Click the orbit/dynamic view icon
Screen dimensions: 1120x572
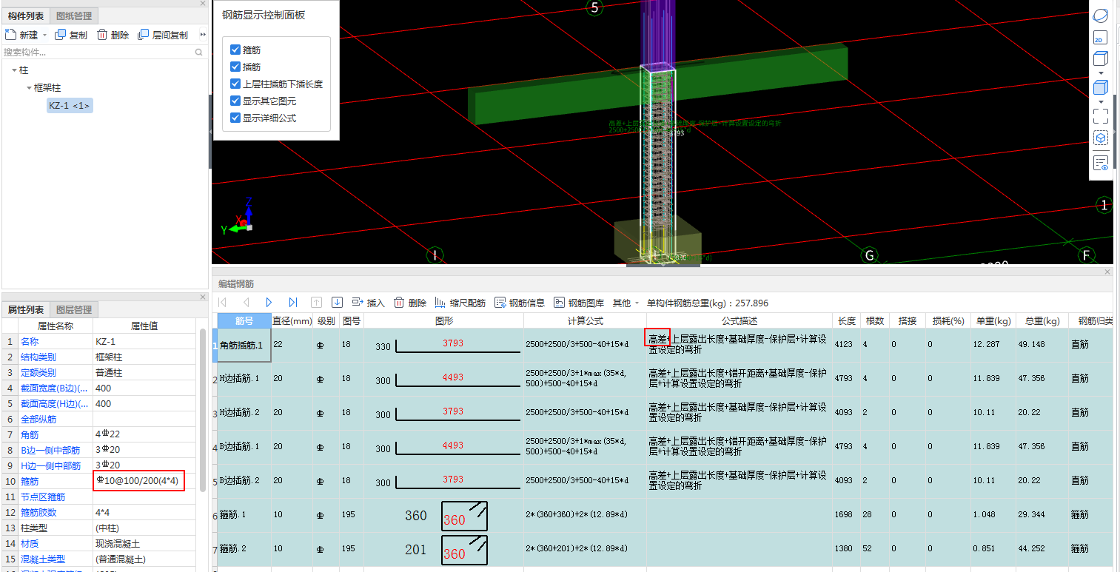click(x=1101, y=16)
